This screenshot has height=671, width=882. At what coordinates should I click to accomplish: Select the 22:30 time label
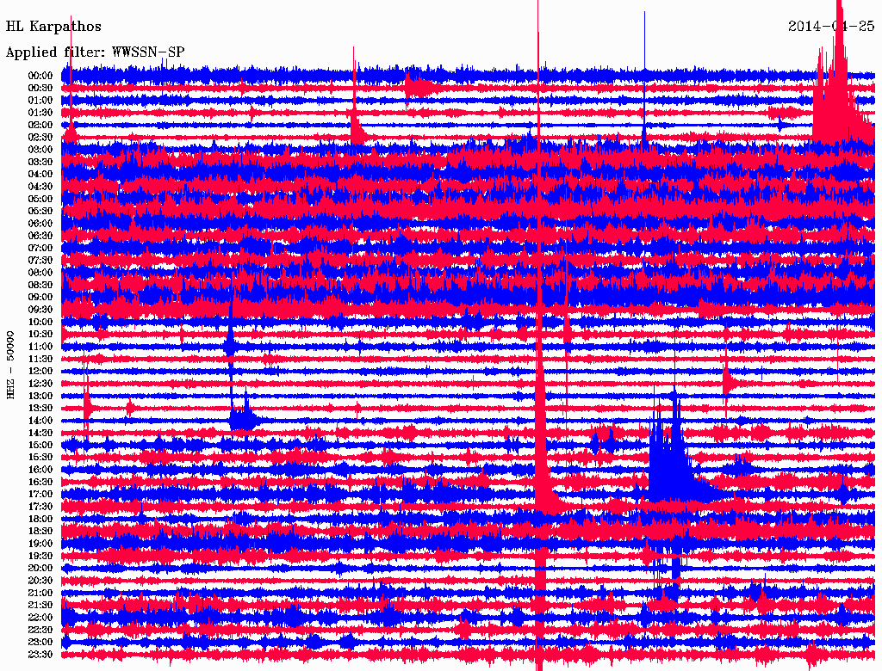pyautogui.click(x=40, y=630)
